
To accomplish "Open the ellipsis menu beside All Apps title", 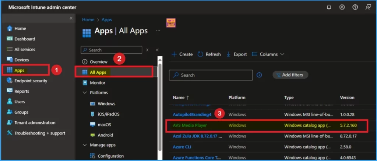I will (158, 31).
